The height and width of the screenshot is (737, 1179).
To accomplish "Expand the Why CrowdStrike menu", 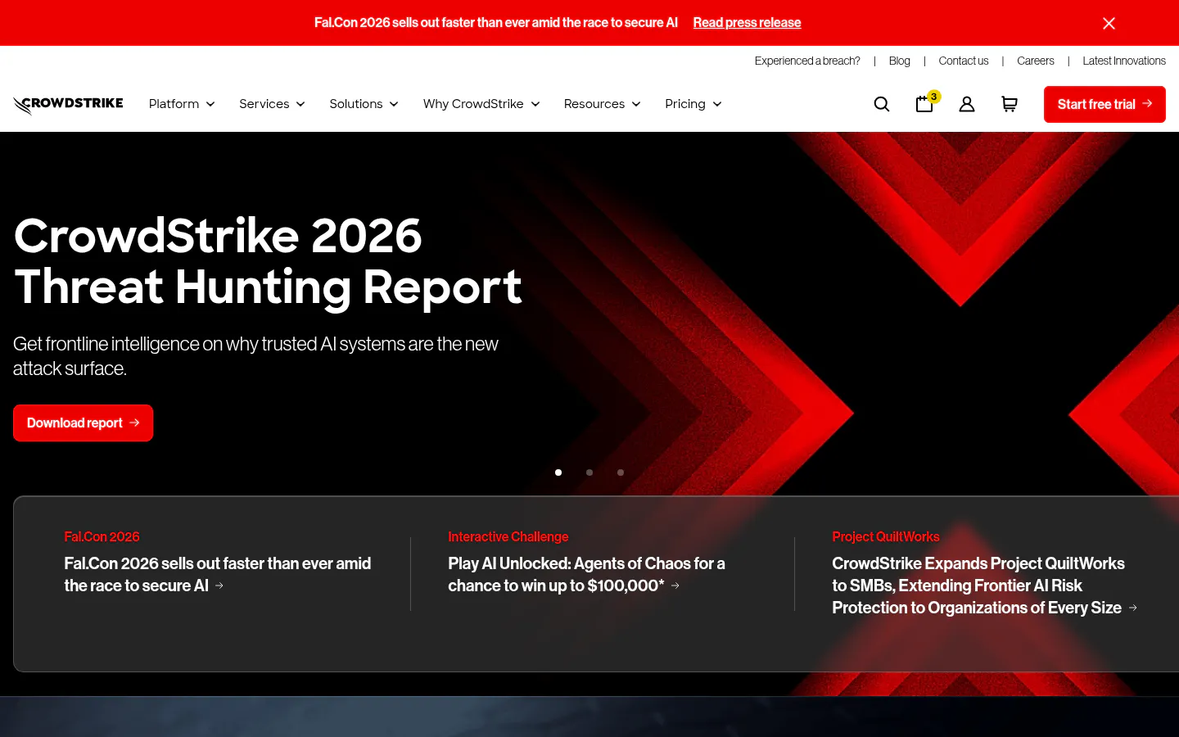I will coord(481,104).
